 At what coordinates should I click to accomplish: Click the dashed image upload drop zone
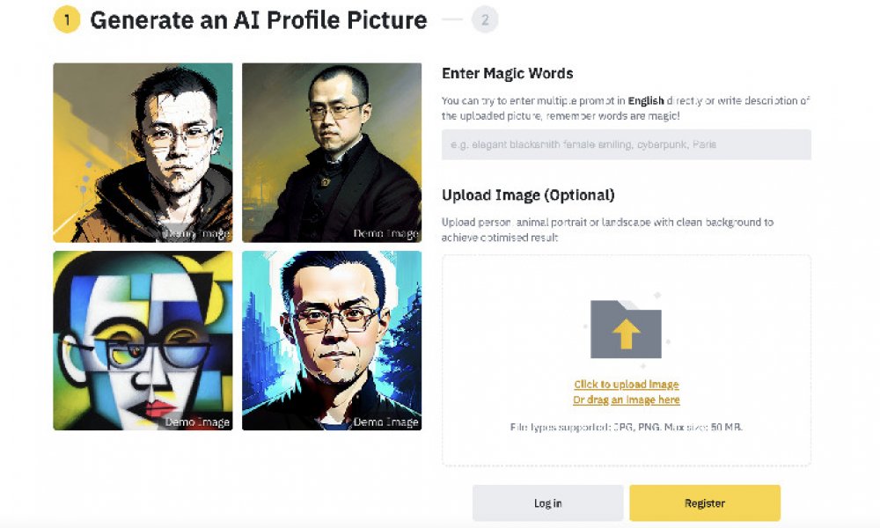627,360
